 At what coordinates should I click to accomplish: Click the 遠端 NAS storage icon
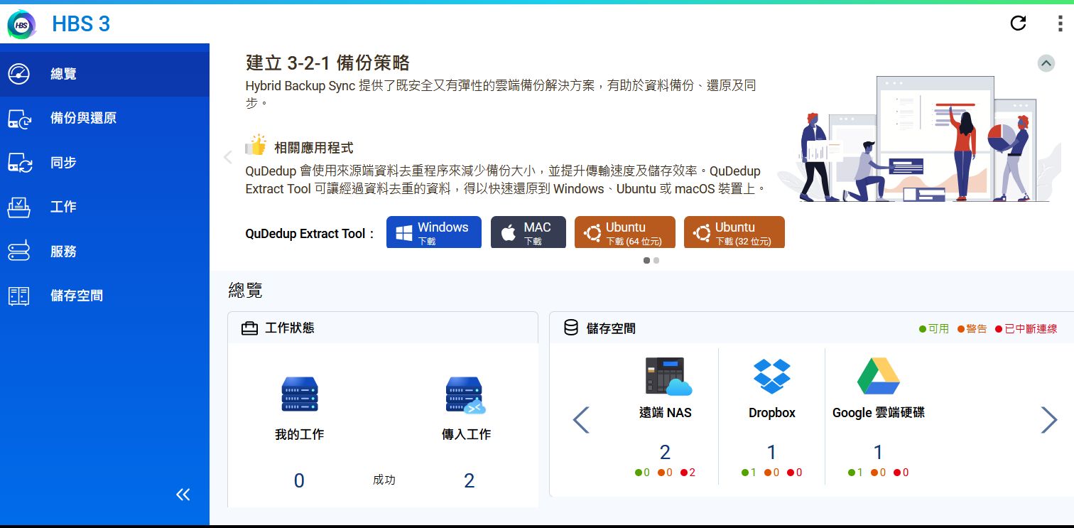point(668,376)
